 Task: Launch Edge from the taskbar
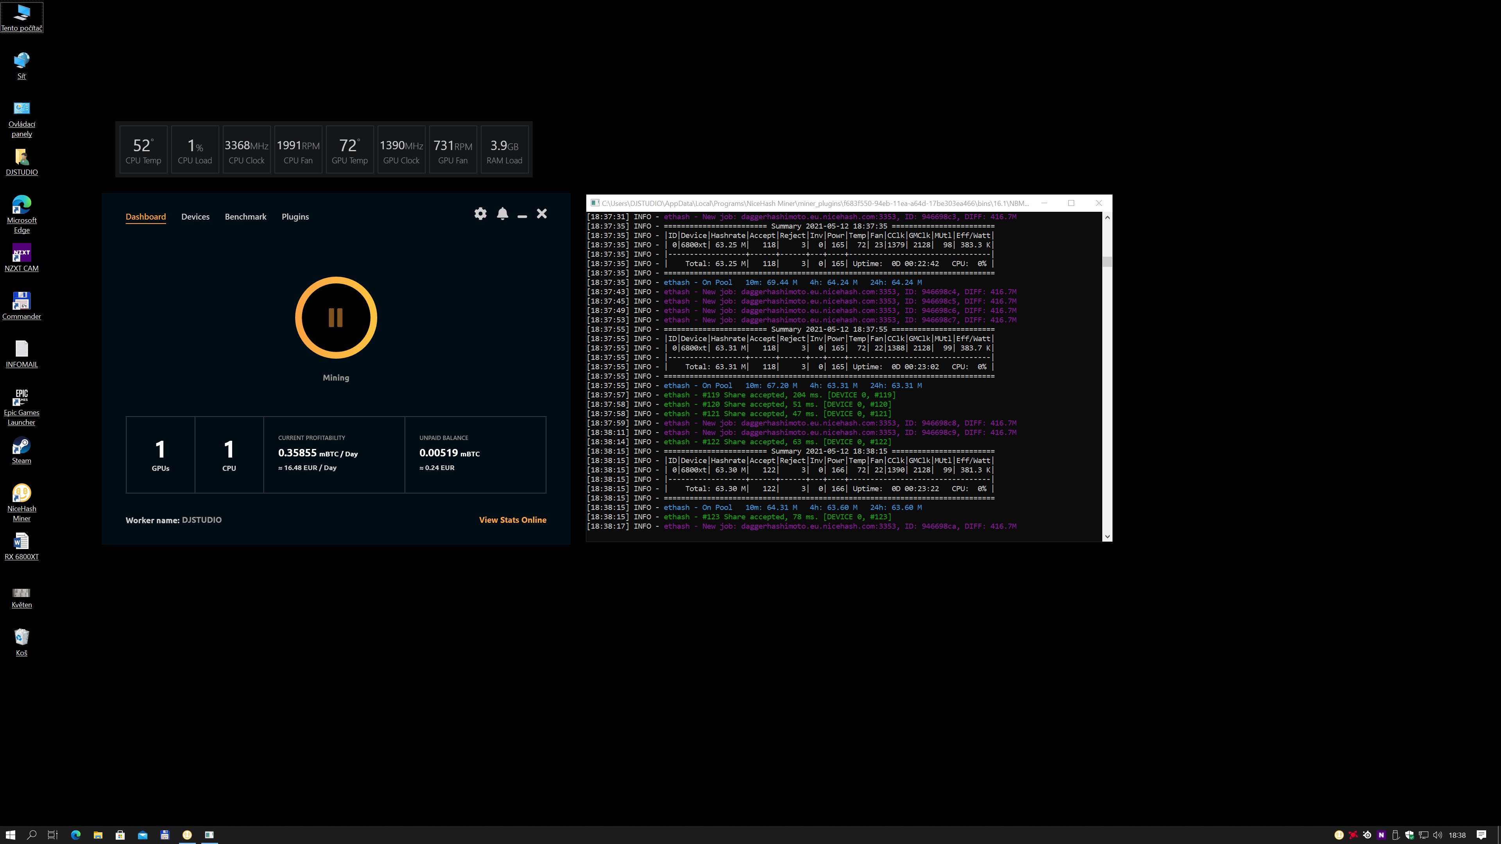[76, 835]
